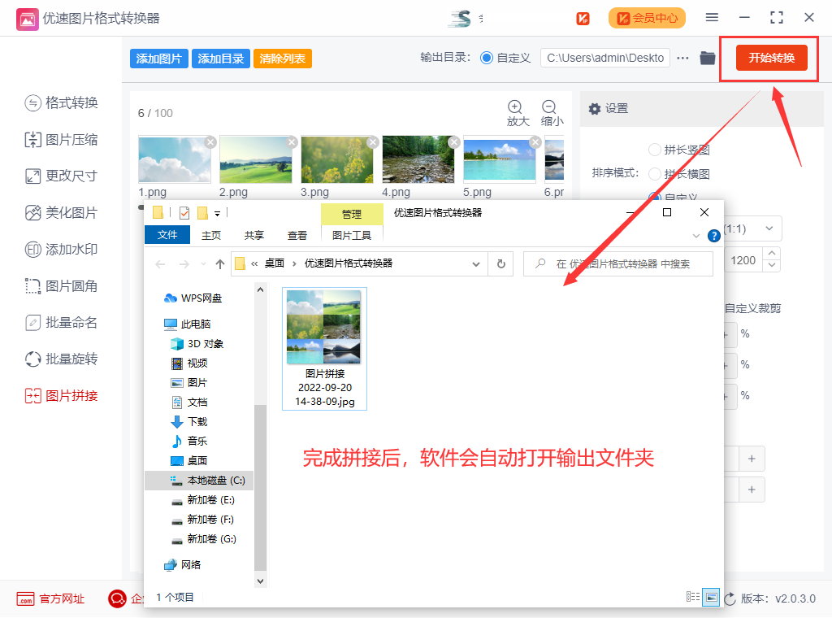Open the output folder icon
Image resolution: width=832 pixels, height=618 pixels.
tap(707, 58)
